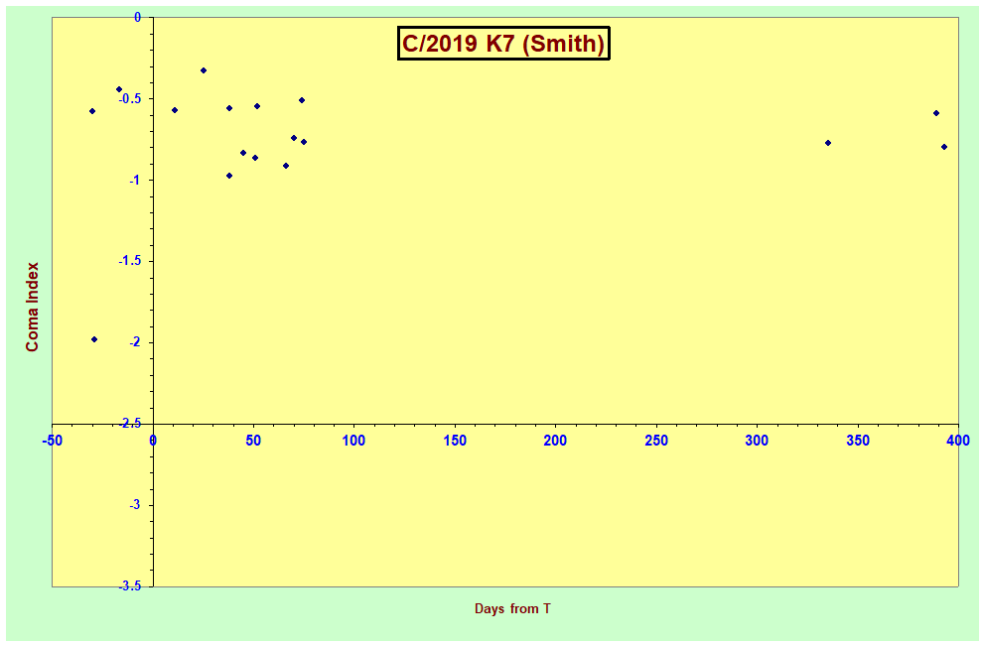The width and height of the screenshot is (982, 645).
Task: Select the Days from T x-axis label
Action: tap(512, 608)
